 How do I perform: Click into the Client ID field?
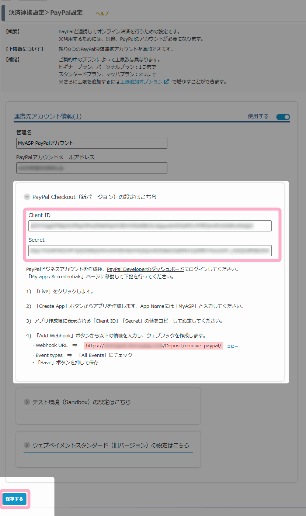pos(150,226)
